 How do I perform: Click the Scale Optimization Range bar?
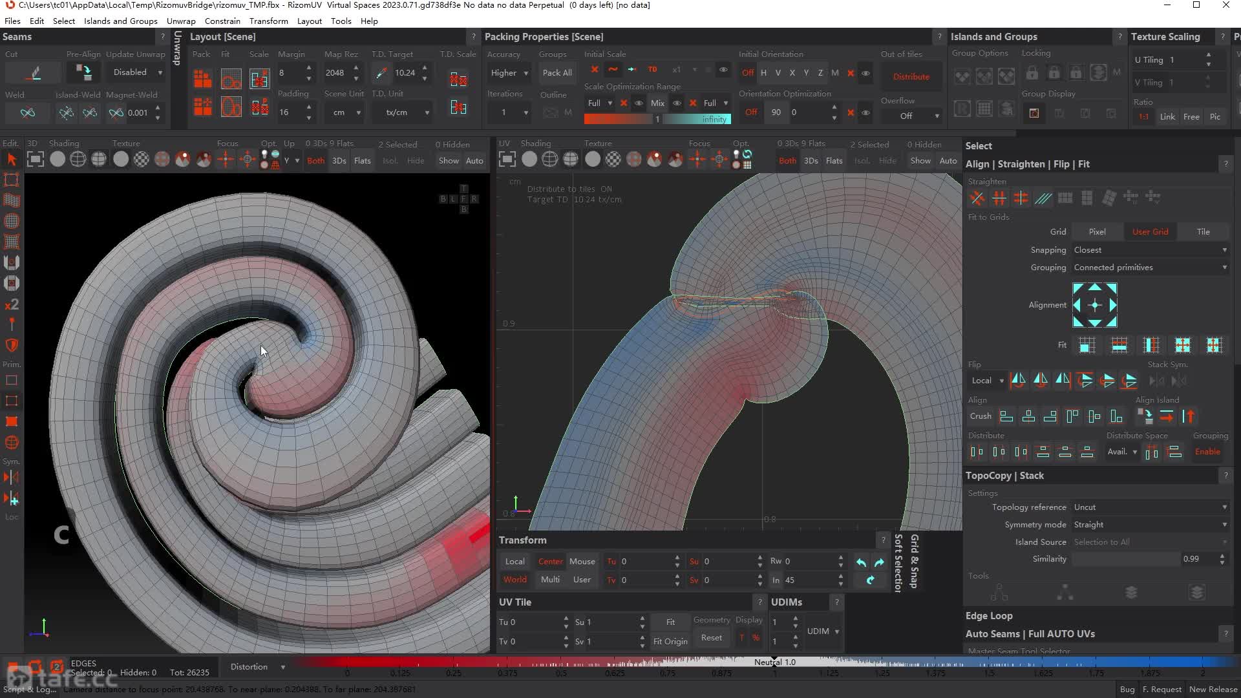point(657,120)
